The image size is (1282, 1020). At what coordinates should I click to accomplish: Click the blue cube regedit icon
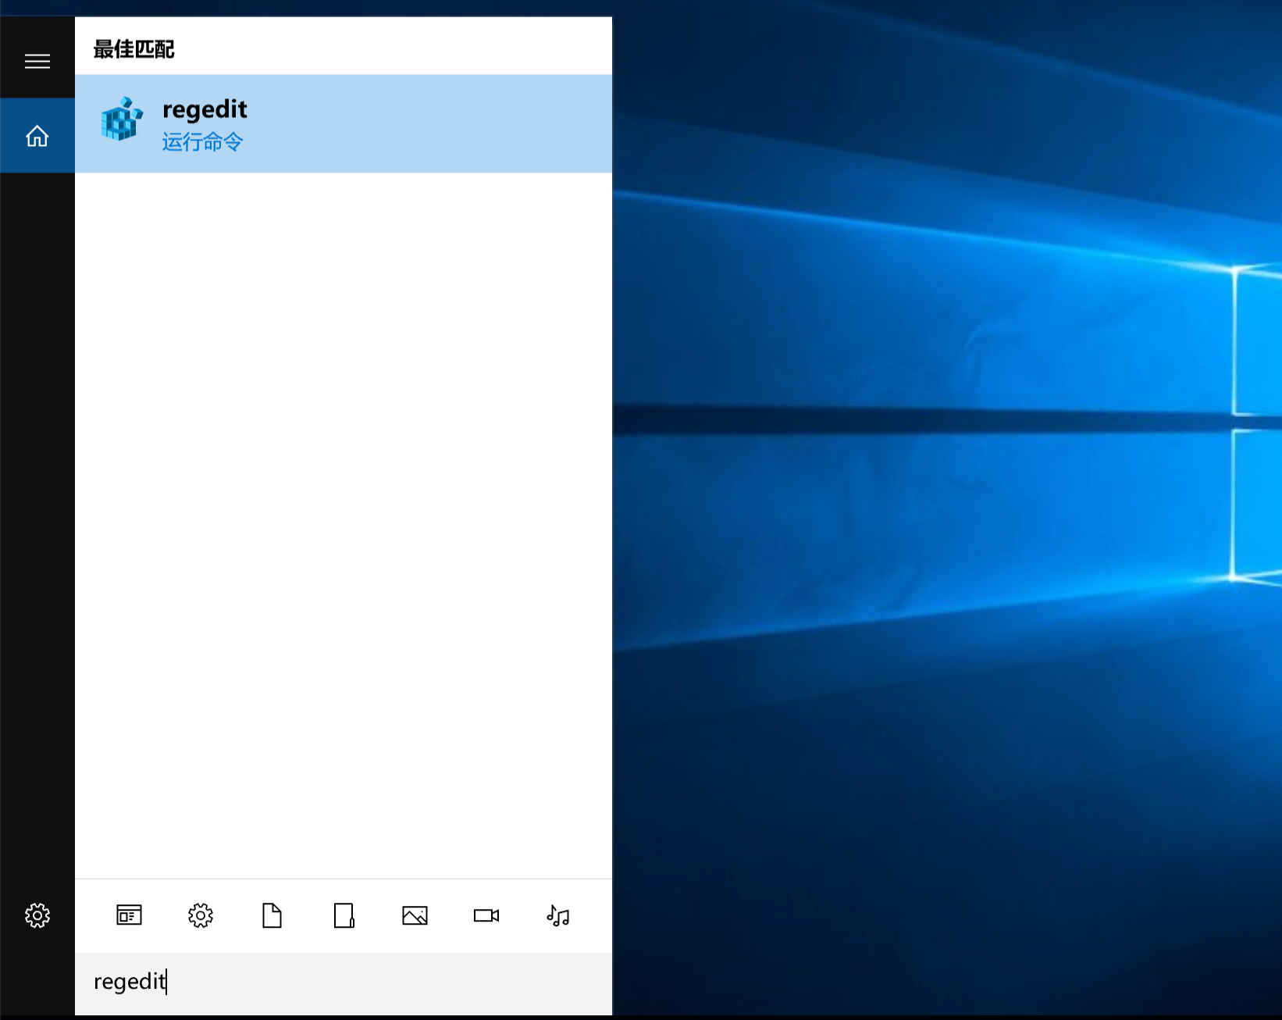click(122, 119)
